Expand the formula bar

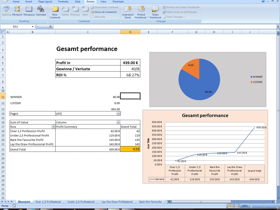(x=278, y=26)
